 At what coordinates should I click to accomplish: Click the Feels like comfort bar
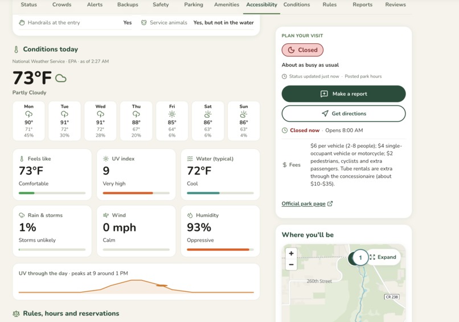click(x=52, y=193)
